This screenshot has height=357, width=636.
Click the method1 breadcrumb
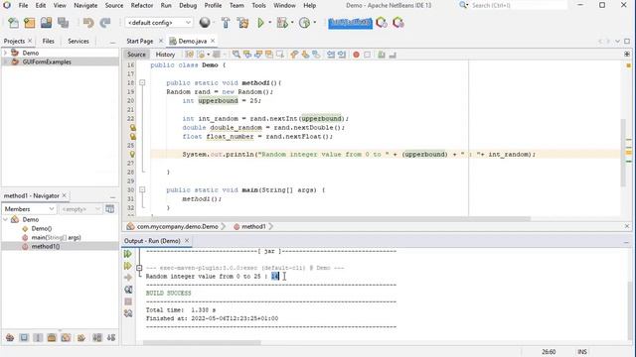tap(253, 227)
